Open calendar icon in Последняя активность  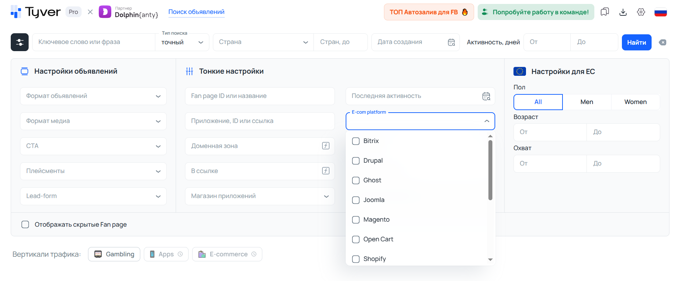click(486, 96)
